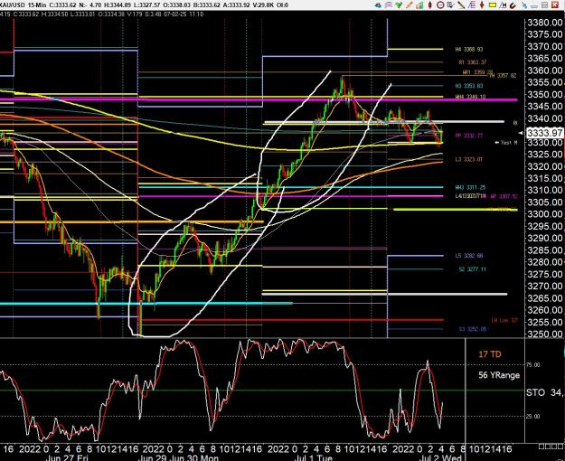565x461 pixels.
Task: Click the L5 3282.68 level label
Action: pyautogui.click(x=469, y=256)
